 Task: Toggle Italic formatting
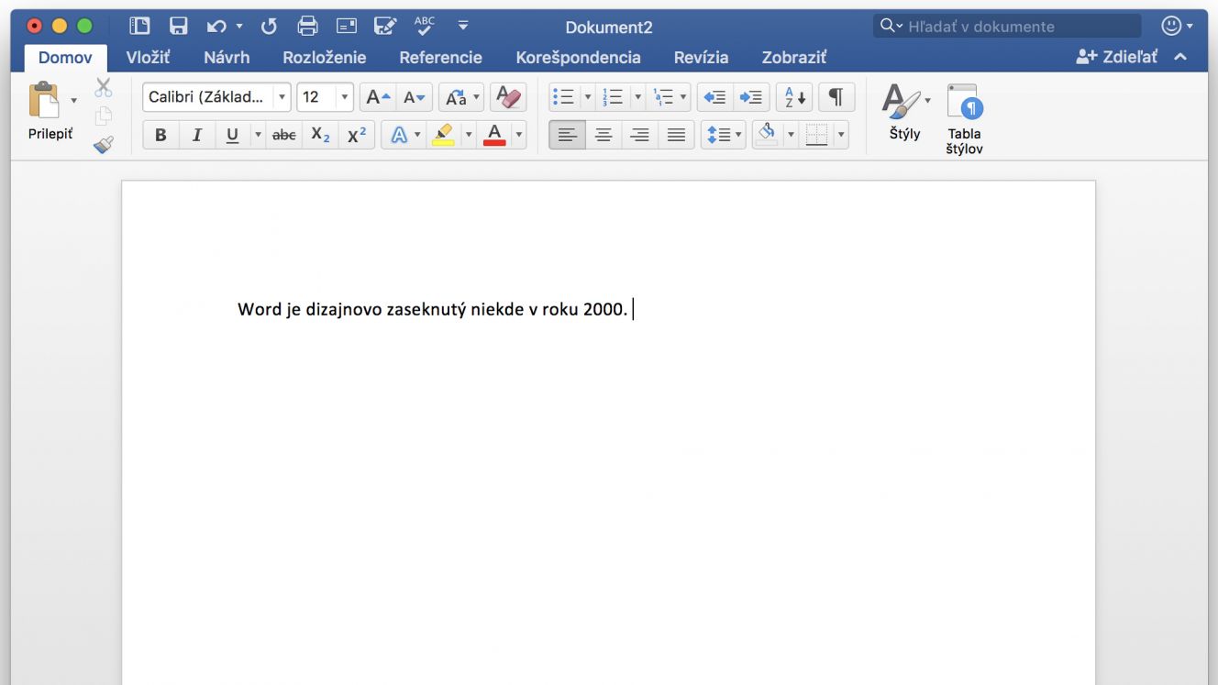196,135
